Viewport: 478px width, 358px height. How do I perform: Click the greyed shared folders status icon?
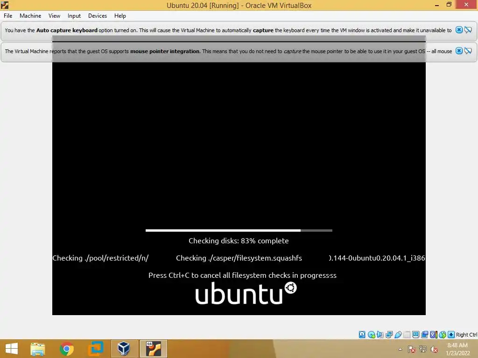click(407, 335)
